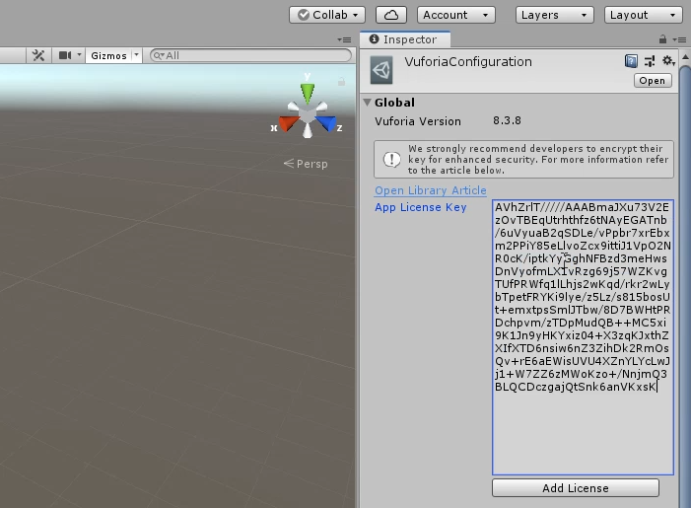691x508 pixels.
Task: Toggle the Inspector lock icon
Action: [x=662, y=39]
